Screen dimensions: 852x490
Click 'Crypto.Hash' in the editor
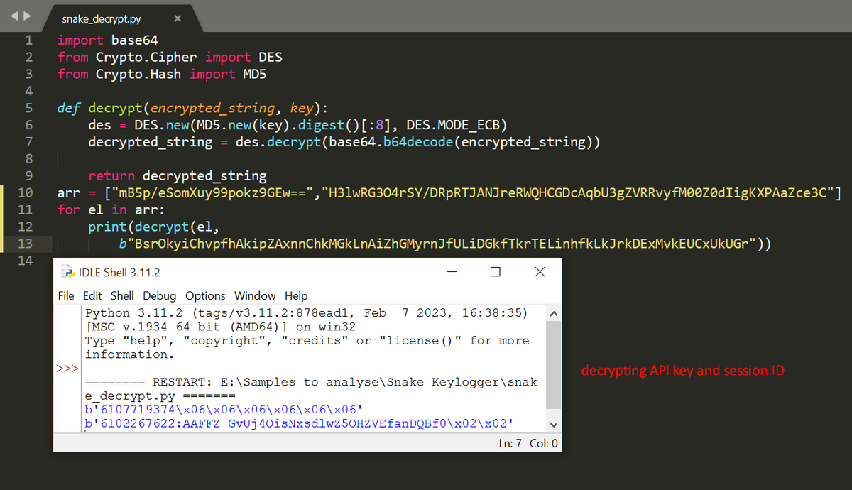click(x=138, y=74)
